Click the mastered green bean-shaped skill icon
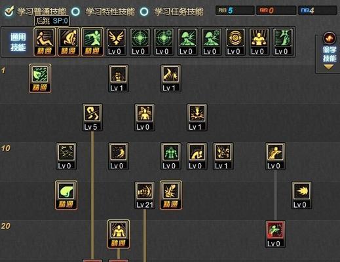 click(x=66, y=195)
